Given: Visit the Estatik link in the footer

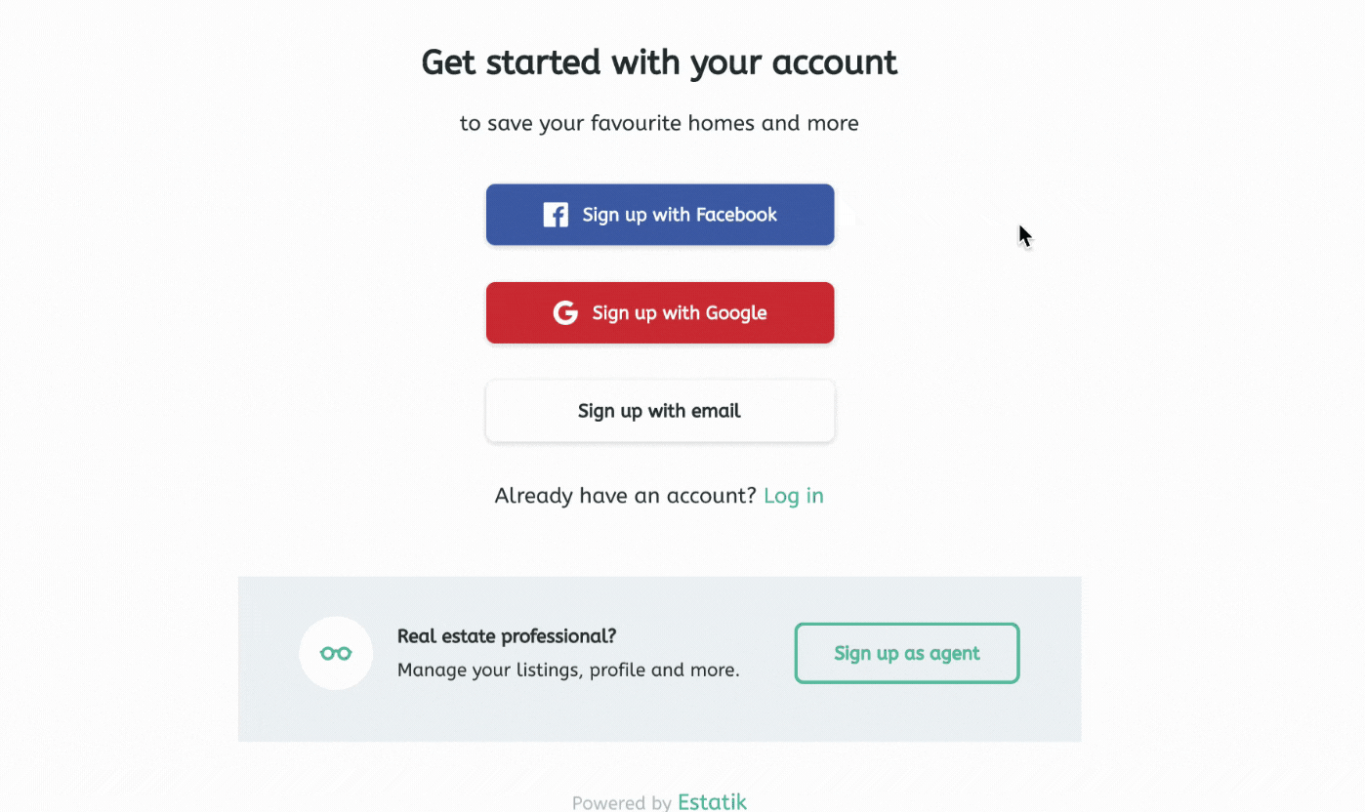Looking at the screenshot, I should [x=712, y=802].
